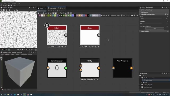Screen dimensions: 170x96
Task: Click the magnifier search icon in graph toolbar
Action: pyautogui.click(x=48, y=13)
